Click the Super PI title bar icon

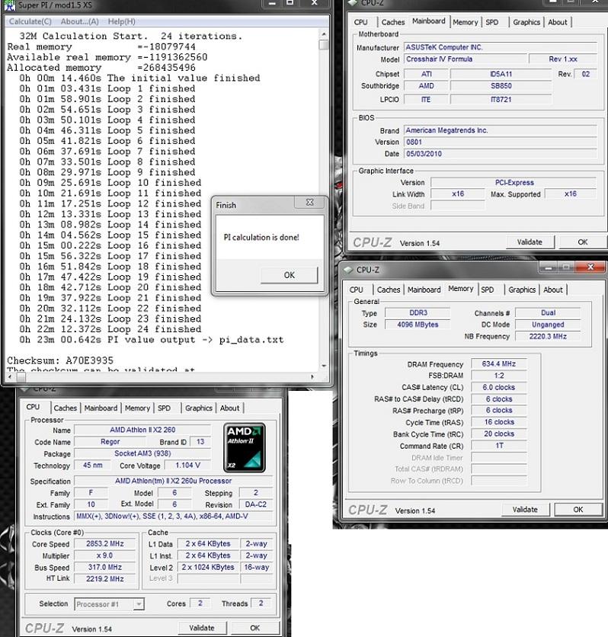[x=10, y=5]
